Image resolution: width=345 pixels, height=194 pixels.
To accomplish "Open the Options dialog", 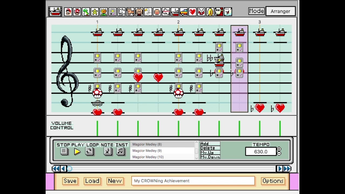I will pyautogui.click(x=273, y=181).
